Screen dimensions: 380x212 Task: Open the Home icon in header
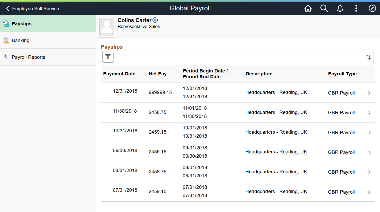click(x=308, y=8)
